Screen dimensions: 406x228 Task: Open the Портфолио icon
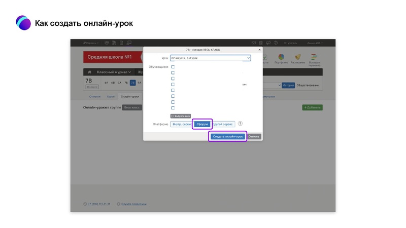coord(281,58)
